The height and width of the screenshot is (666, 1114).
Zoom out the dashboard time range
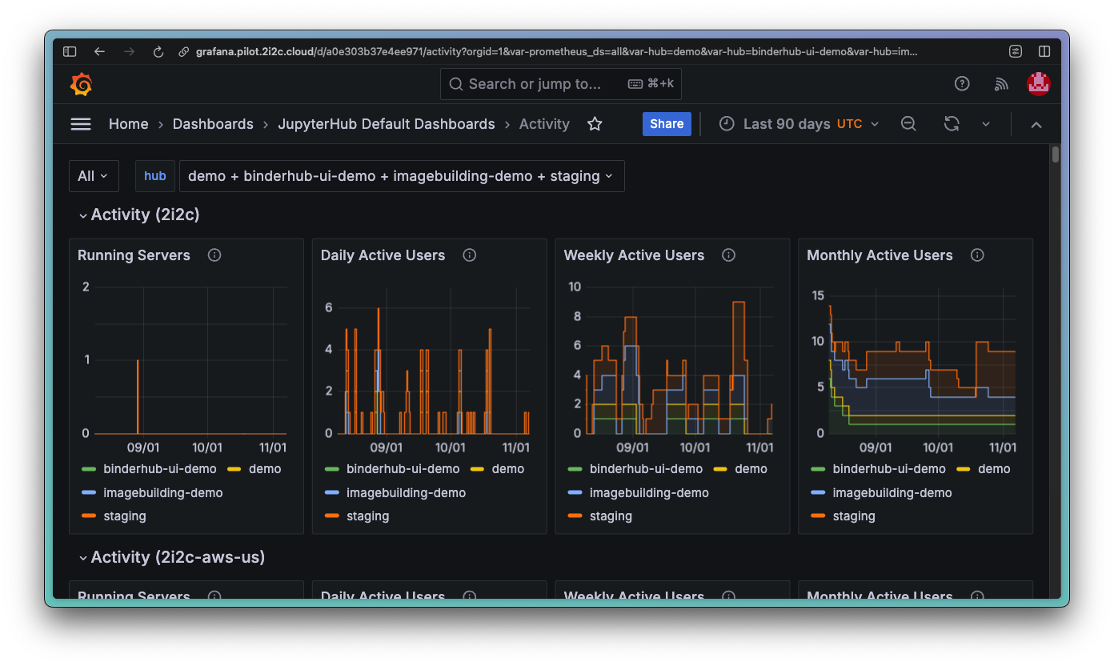(908, 124)
